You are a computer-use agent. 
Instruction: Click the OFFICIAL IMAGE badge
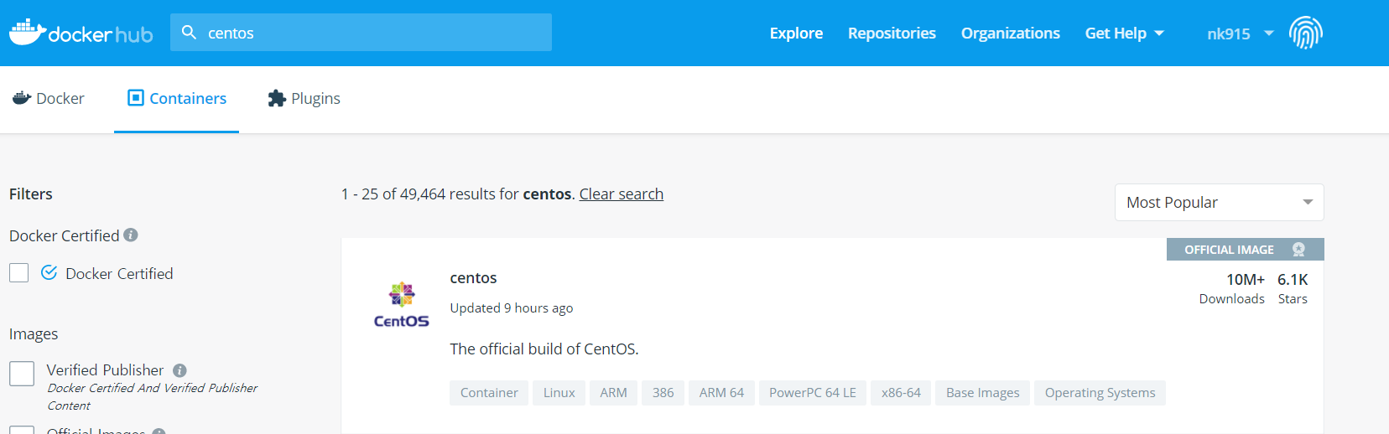pyautogui.click(x=1245, y=250)
